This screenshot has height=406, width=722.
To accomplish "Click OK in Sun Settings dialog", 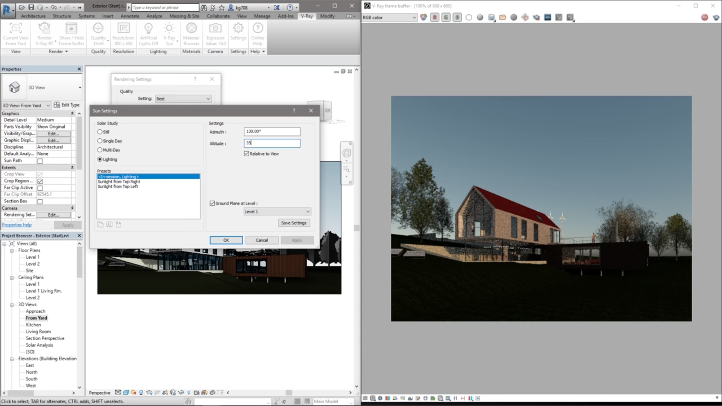I will point(226,240).
